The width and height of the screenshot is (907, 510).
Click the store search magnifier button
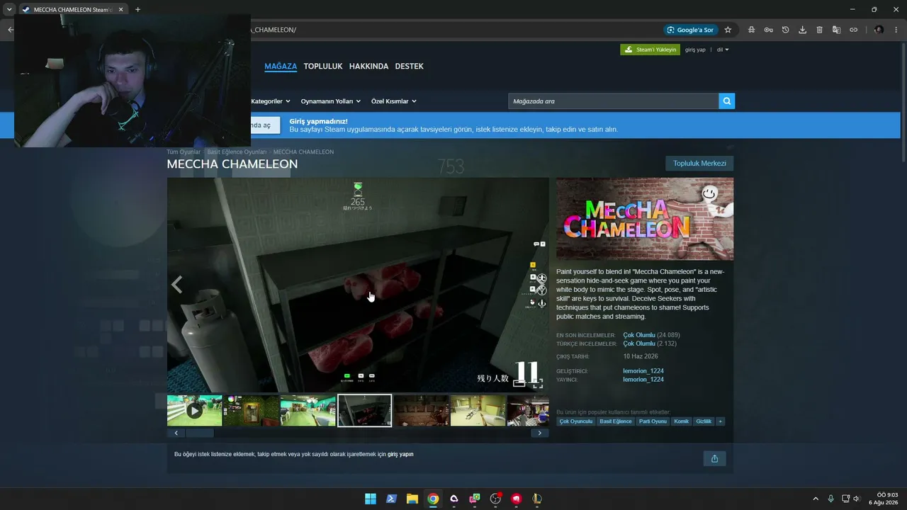726,101
